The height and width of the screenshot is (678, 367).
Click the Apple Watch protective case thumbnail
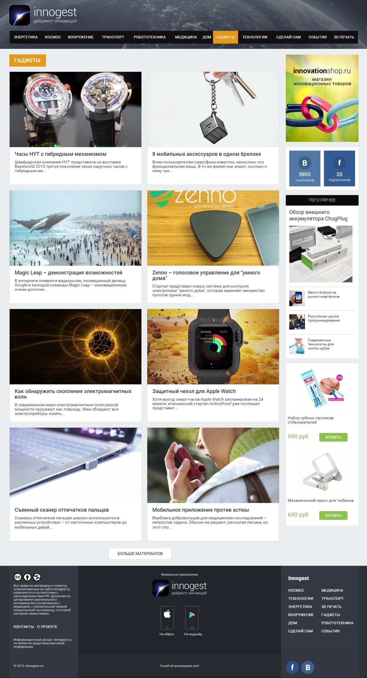pos(213,347)
